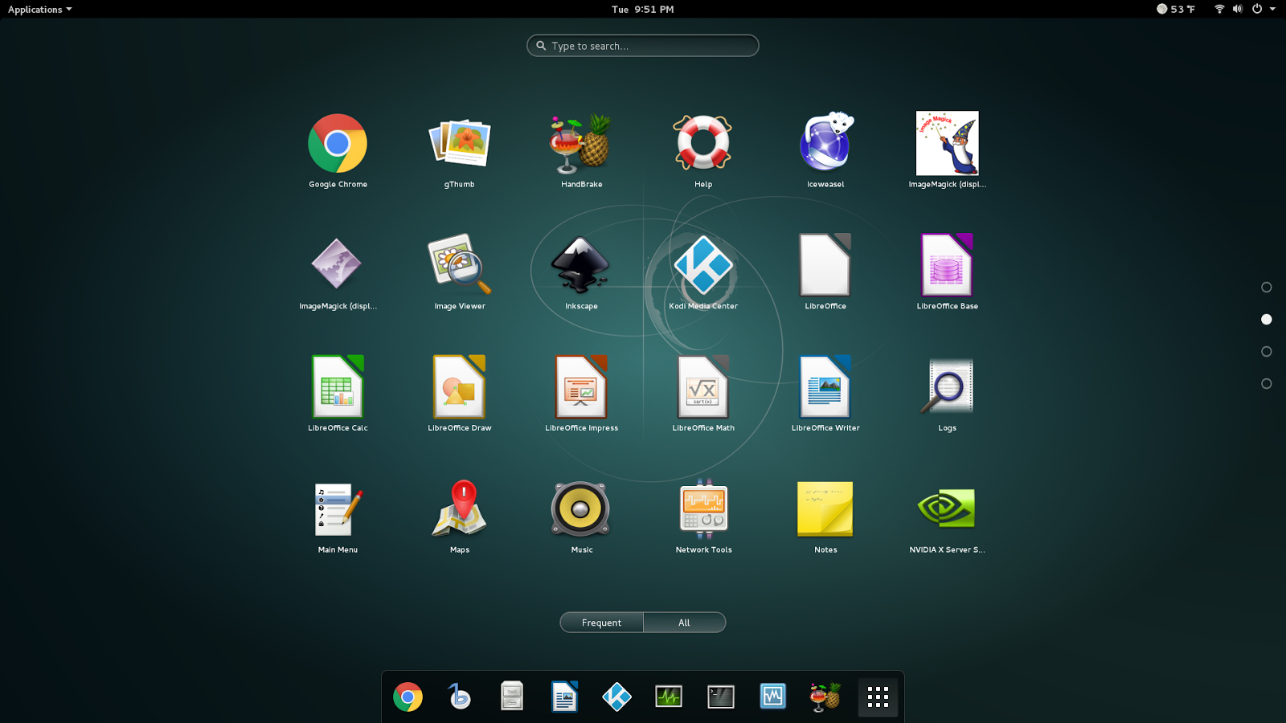Toggle the Show Applications grid button

pos(878,697)
